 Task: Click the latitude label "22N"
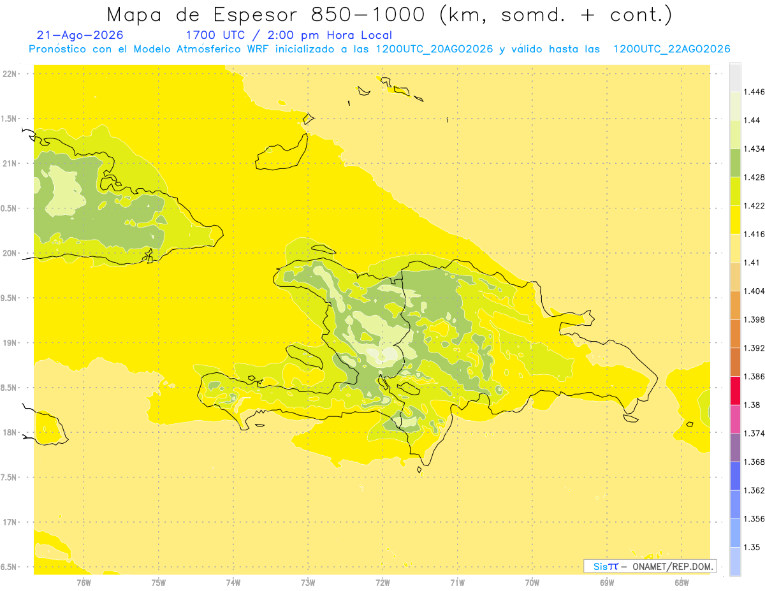click(x=10, y=74)
